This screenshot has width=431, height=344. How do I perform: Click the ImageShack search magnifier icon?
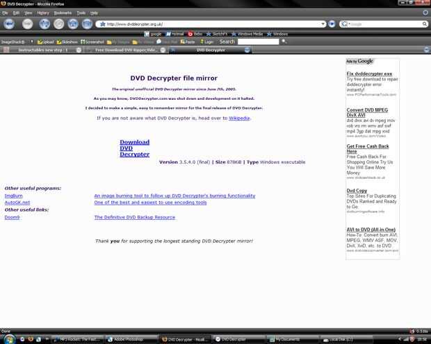click(x=284, y=42)
